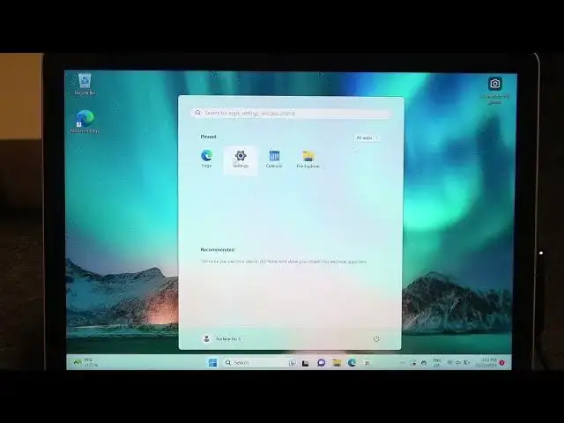564x423 pixels.
Task: Open network and volume quick settings
Action: coord(458,362)
